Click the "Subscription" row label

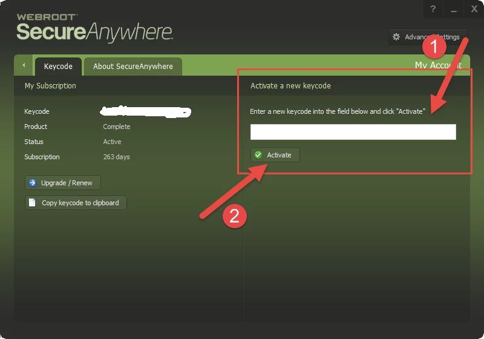(x=42, y=157)
